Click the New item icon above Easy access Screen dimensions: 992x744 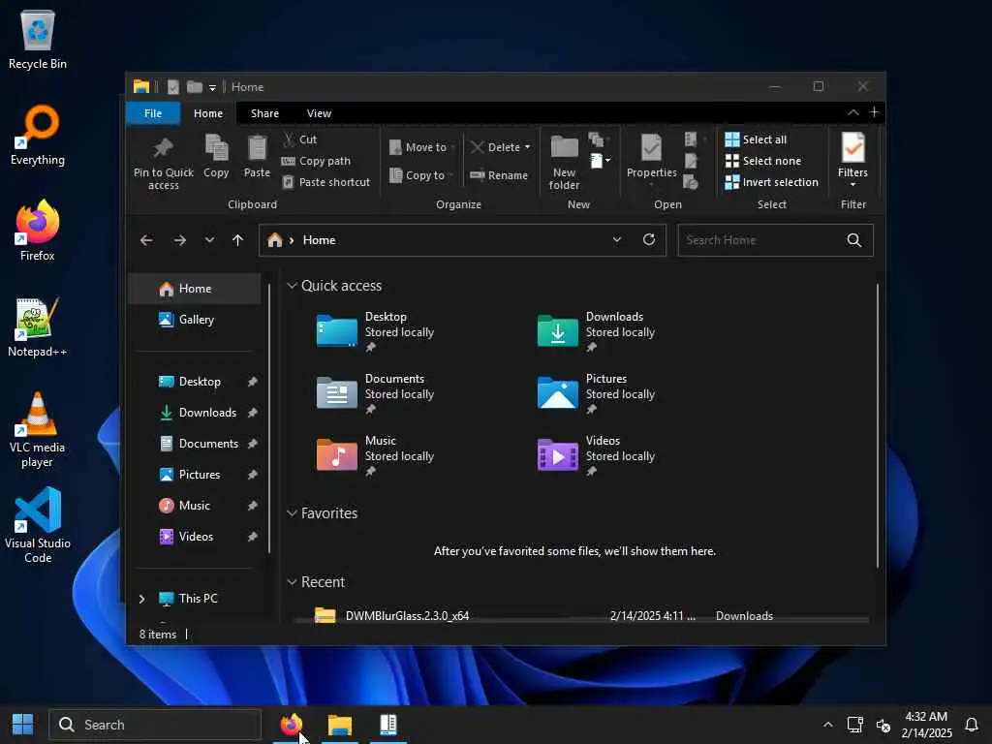pos(596,139)
